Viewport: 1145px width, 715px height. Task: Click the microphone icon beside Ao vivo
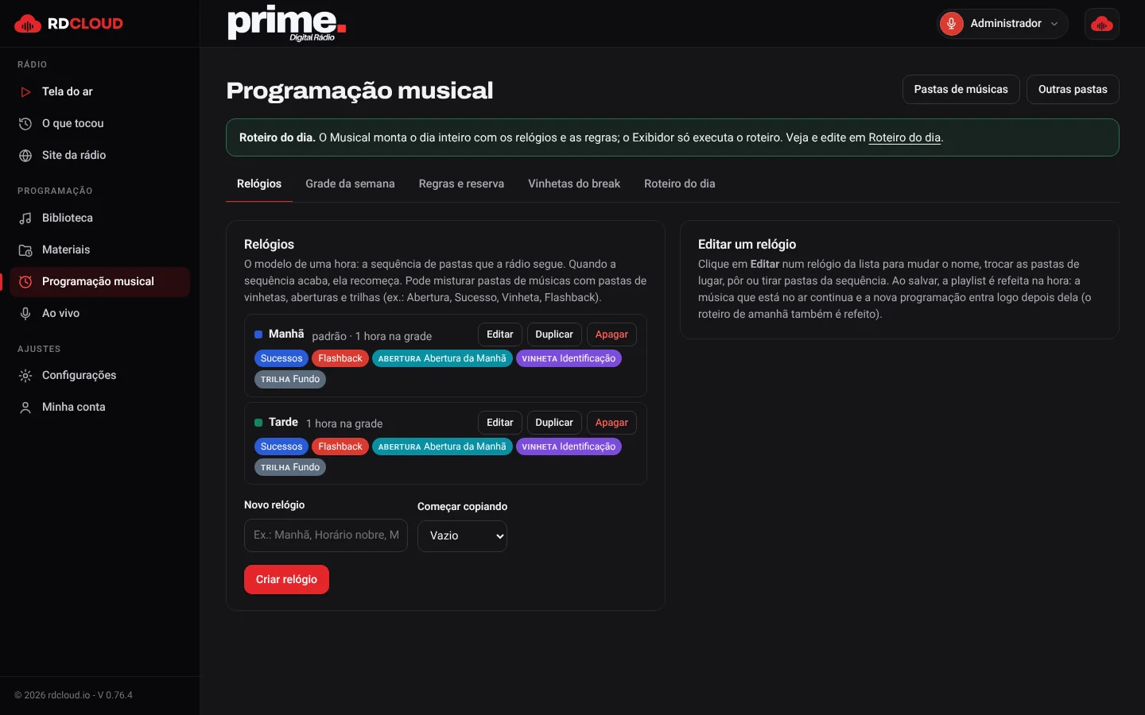click(25, 314)
